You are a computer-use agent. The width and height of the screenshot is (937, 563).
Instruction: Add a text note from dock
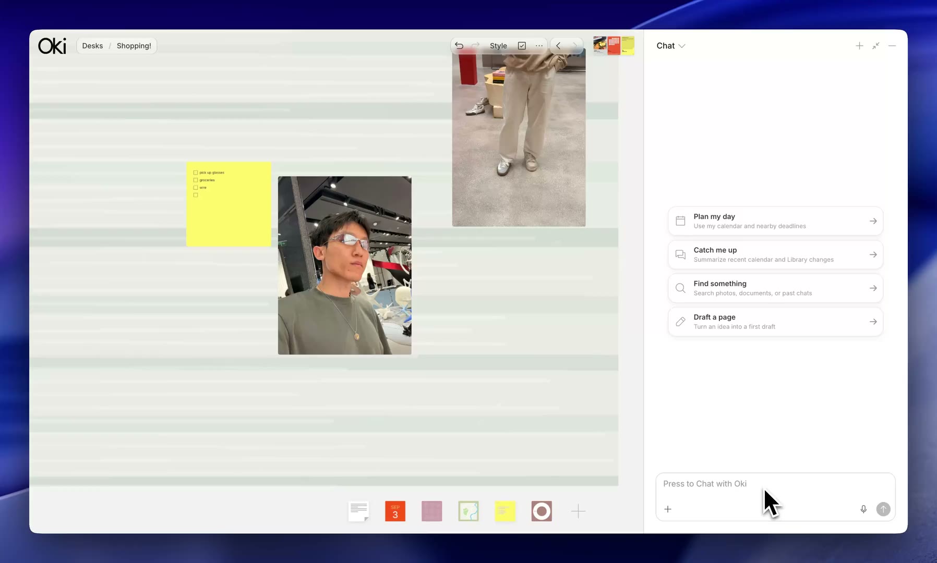point(359,511)
